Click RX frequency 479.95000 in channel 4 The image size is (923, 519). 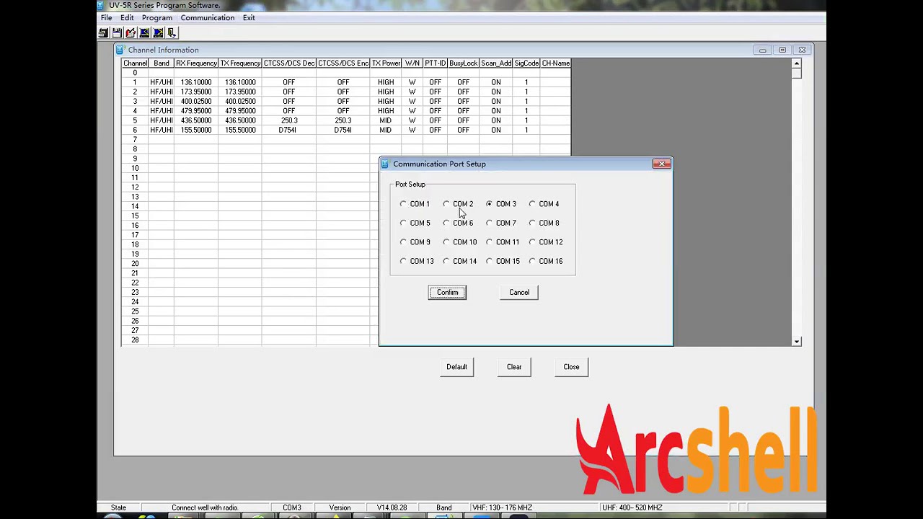coord(196,111)
